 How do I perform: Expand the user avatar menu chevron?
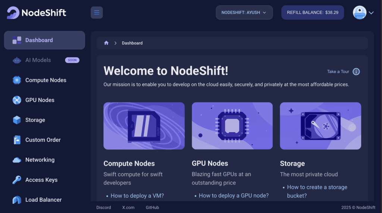click(x=371, y=13)
